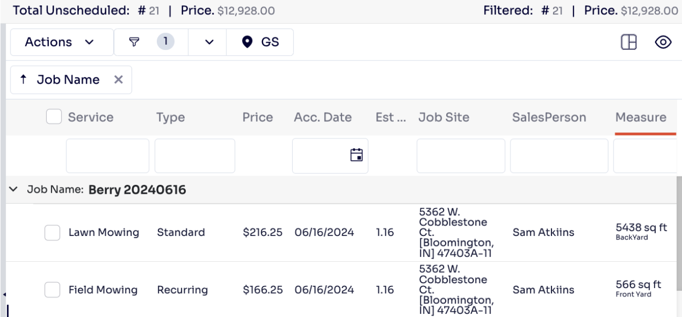Image resolution: width=682 pixels, height=317 pixels.
Task: Sort by the Price column header
Action: click(257, 117)
